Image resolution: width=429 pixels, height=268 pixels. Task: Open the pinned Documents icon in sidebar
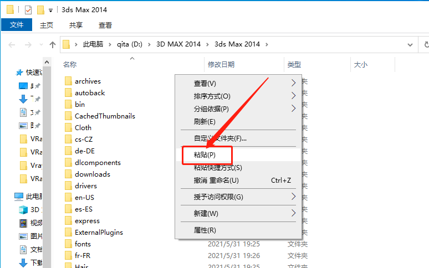(23, 112)
